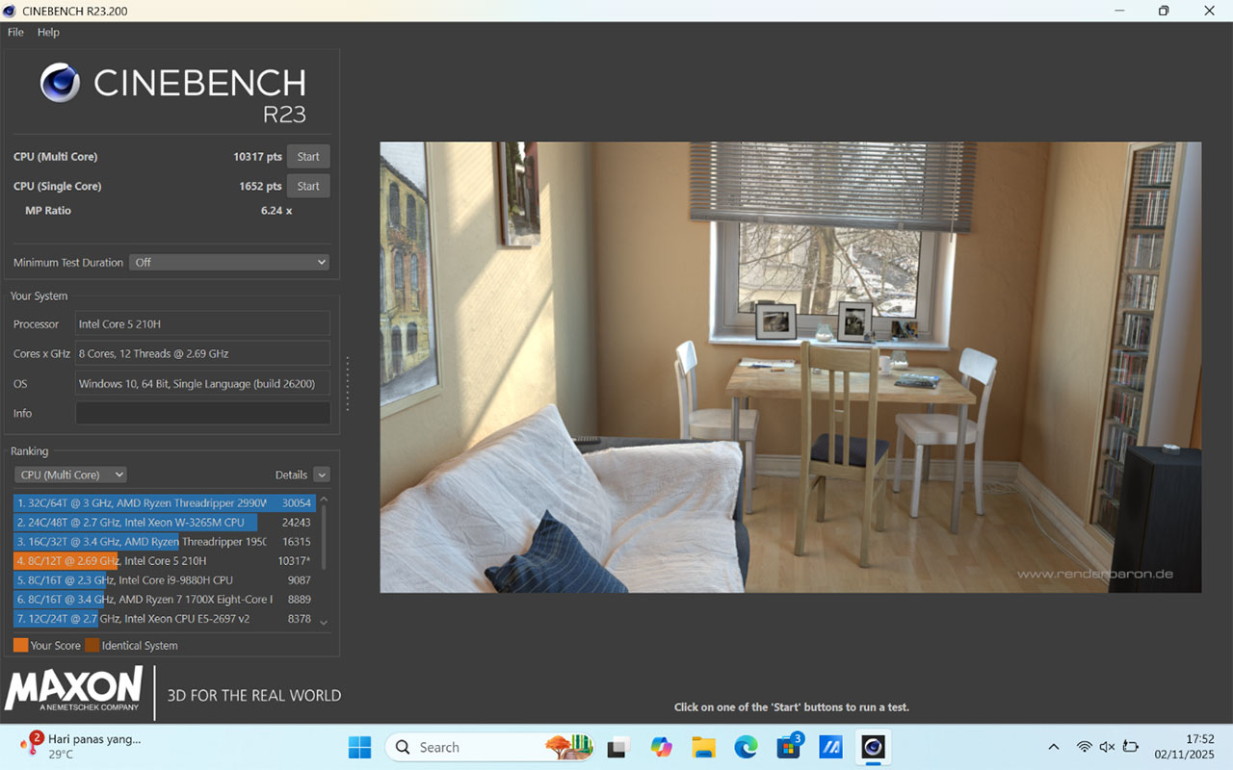Open File Explorer from the taskbar
Image resolution: width=1233 pixels, height=770 pixels.
703,747
